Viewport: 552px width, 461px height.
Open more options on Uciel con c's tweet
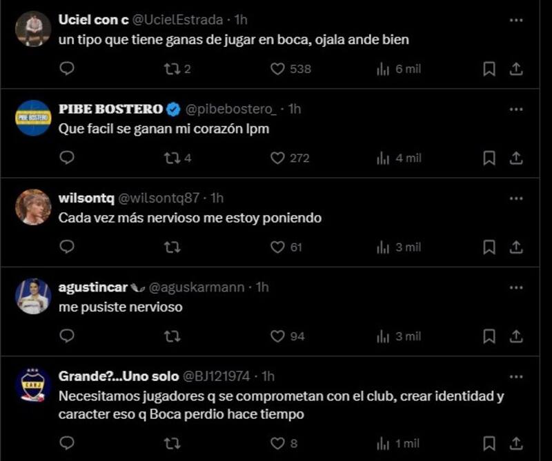click(515, 20)
